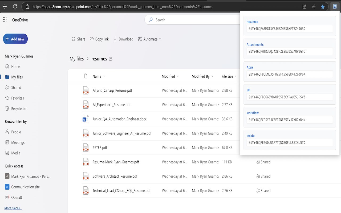The height and width of the screenshot is (213, 341).
Task: Click the resumes folder ID field
Action: pos(290,29)
